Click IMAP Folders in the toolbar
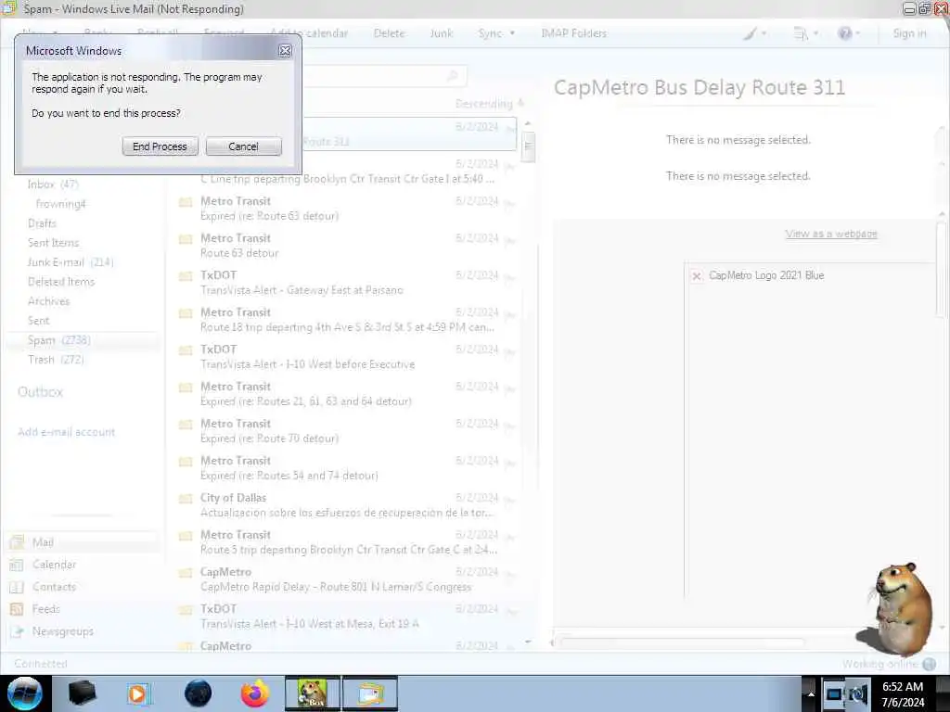The width and height of the screenshot is (950, 712). (x=573, y=33)
